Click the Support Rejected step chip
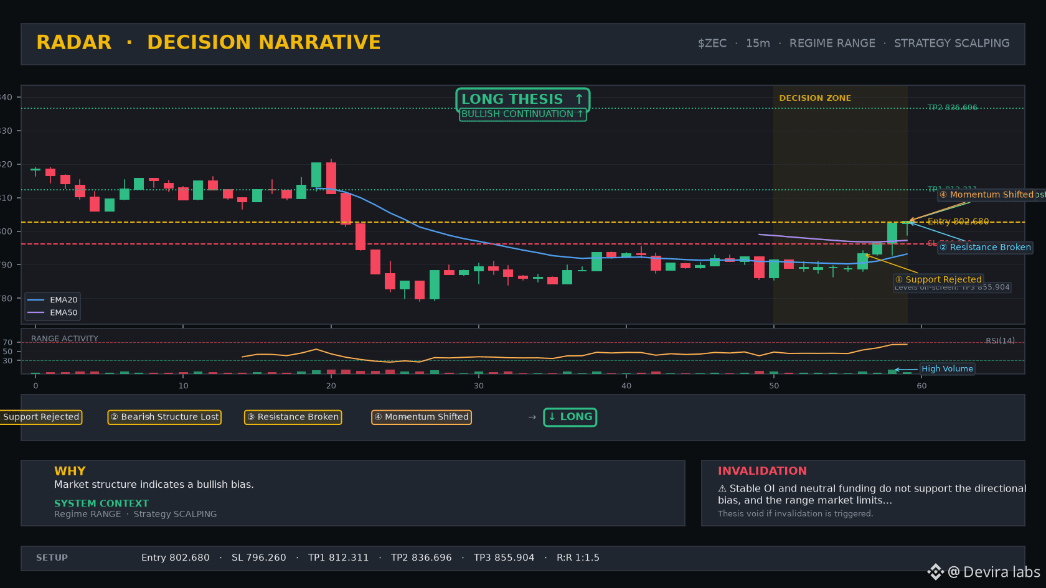 (40, 417)
